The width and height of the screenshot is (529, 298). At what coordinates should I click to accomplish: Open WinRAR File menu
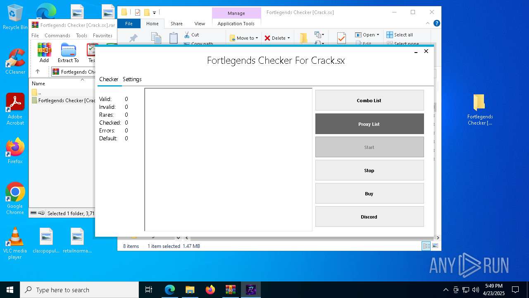coord(35,36)
